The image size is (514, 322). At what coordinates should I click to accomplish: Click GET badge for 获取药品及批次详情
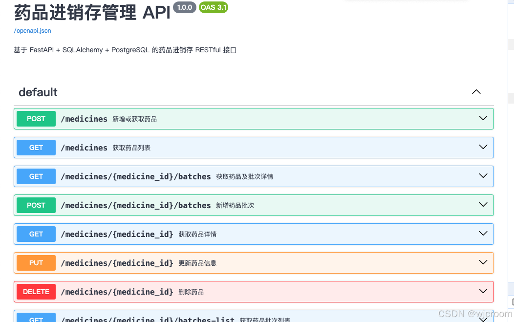(x=36, y=176)
